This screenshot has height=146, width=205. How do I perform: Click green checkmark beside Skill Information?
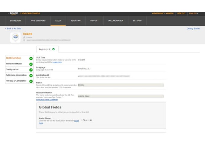pos(31,59)
